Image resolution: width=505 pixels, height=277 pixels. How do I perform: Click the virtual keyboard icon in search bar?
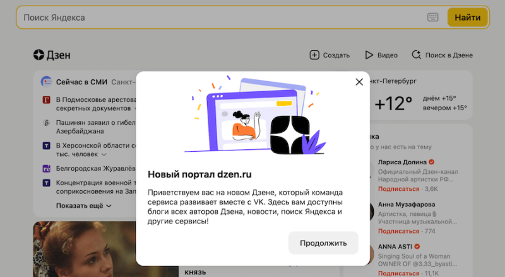(432, 18)
